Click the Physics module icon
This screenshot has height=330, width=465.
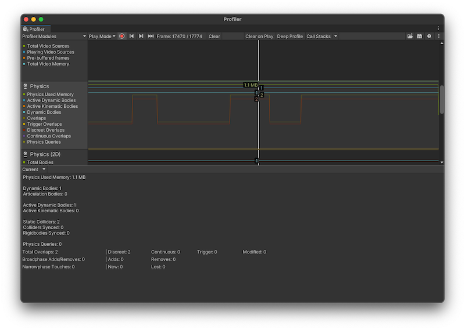coord(26,86)
